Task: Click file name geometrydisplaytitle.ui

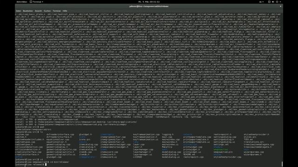Action: [61, 154]
